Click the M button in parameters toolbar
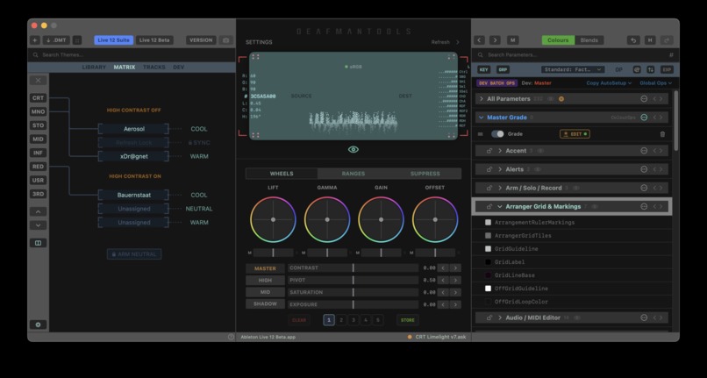Image resolution: width=707 pixels, height=378 pixels. coord(512,40)
